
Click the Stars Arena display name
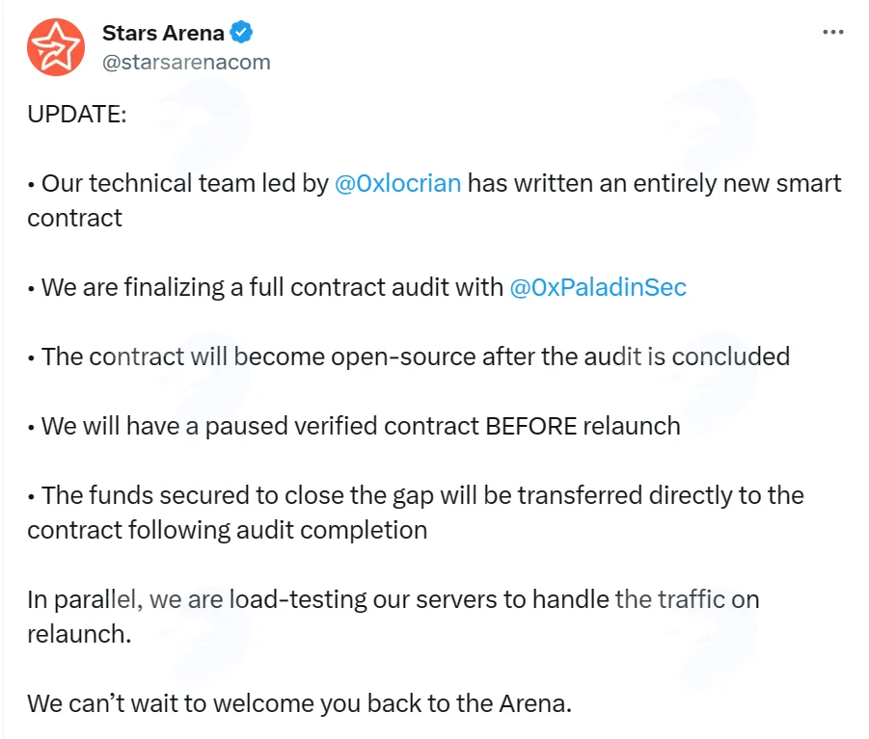coord(163,33)
